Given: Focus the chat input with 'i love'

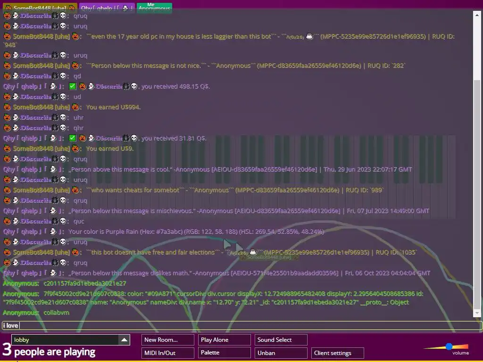Looking at the screenshot, I should click(x=242, y=325).
